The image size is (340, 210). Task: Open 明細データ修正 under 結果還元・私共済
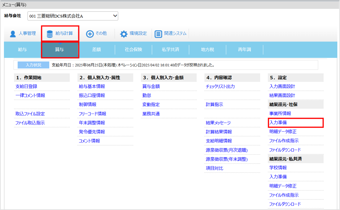click(x=283, y=186)
